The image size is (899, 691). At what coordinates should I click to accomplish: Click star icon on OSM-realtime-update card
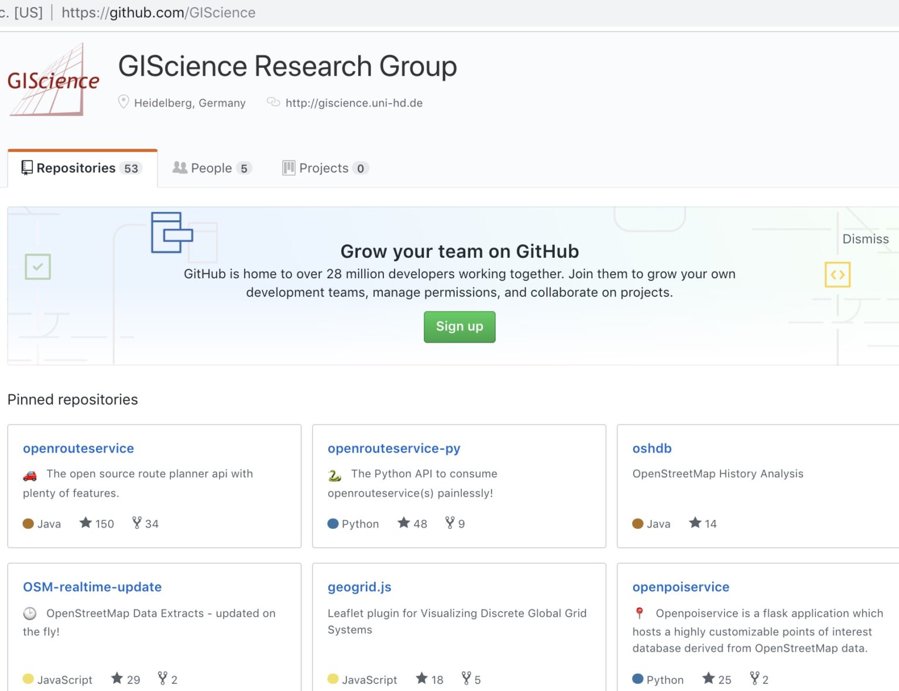[117, 678]
